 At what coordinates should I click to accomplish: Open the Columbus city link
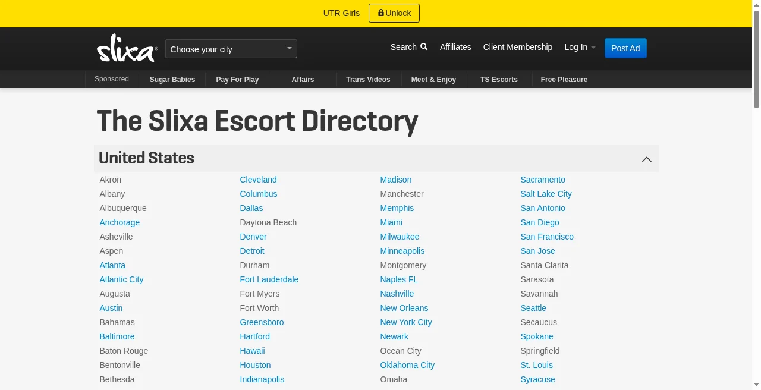coord(259,194)
